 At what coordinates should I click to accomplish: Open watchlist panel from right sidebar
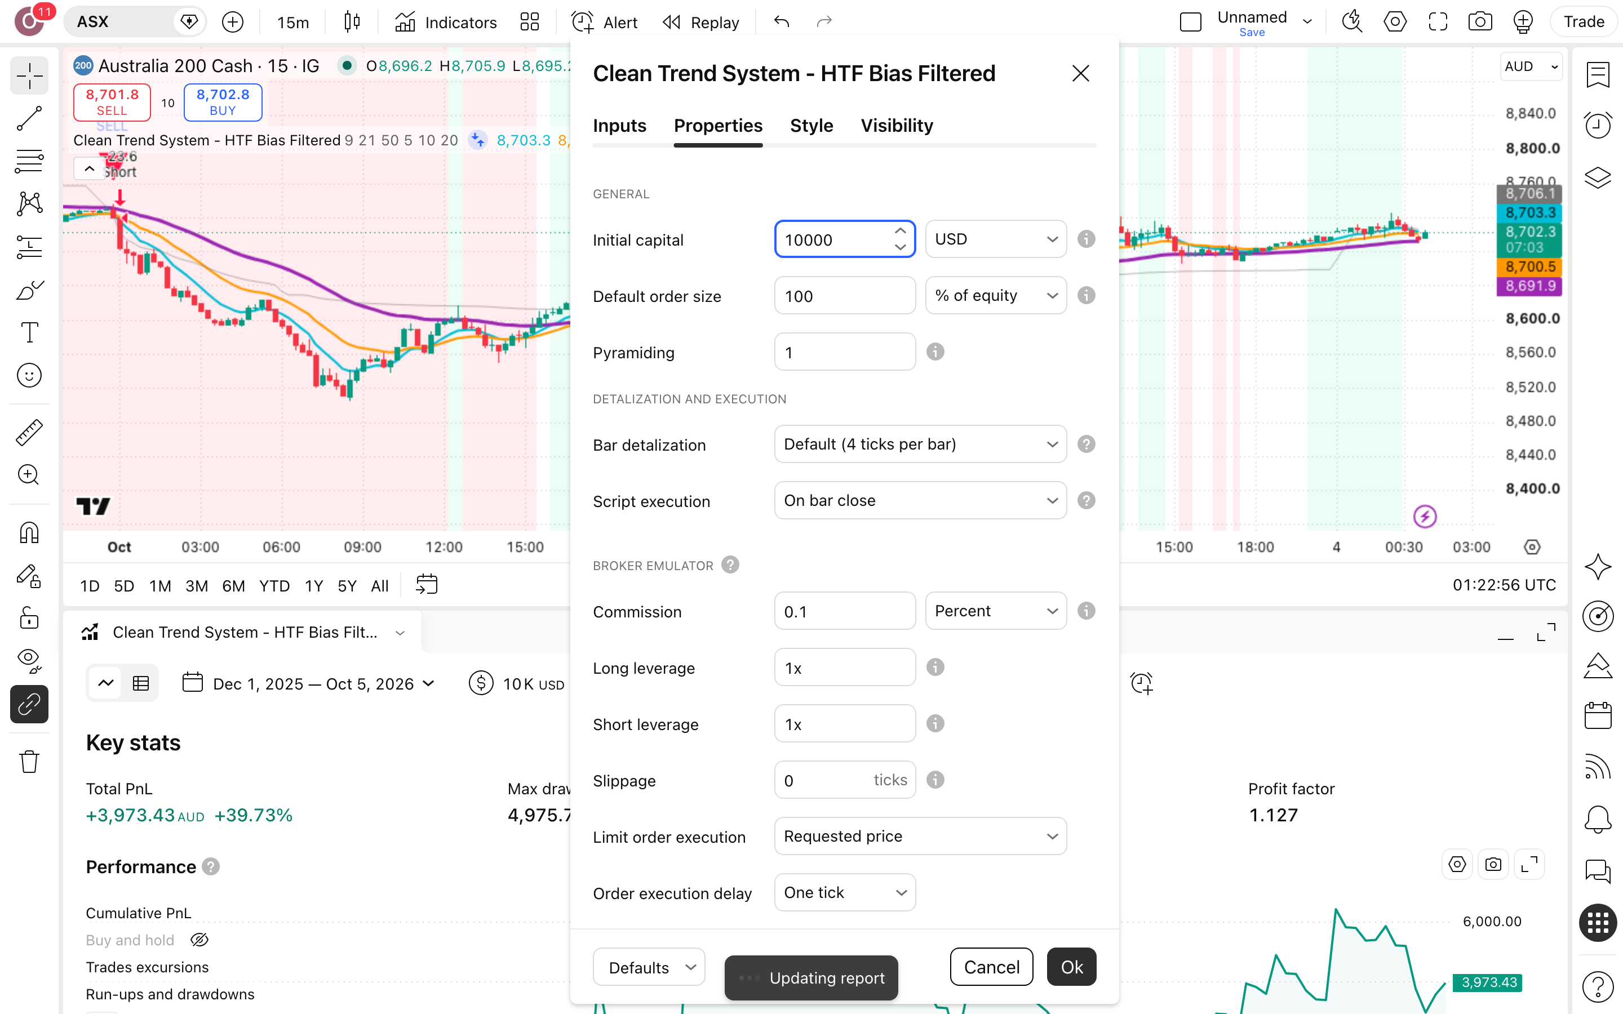point(1598,74)
